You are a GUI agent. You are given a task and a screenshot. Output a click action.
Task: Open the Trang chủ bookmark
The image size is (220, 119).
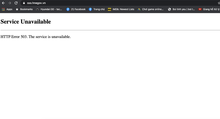pyautogui.click(x=97, y=9)
